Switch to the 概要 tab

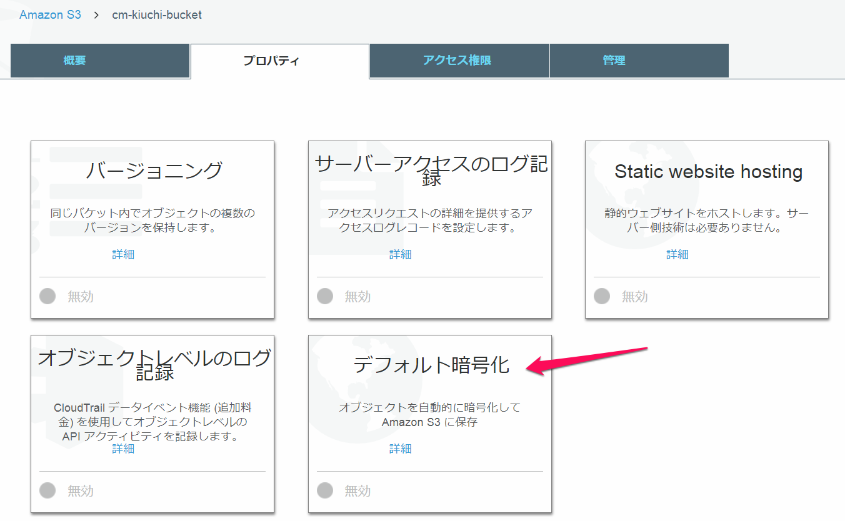(x=74, y=60)
